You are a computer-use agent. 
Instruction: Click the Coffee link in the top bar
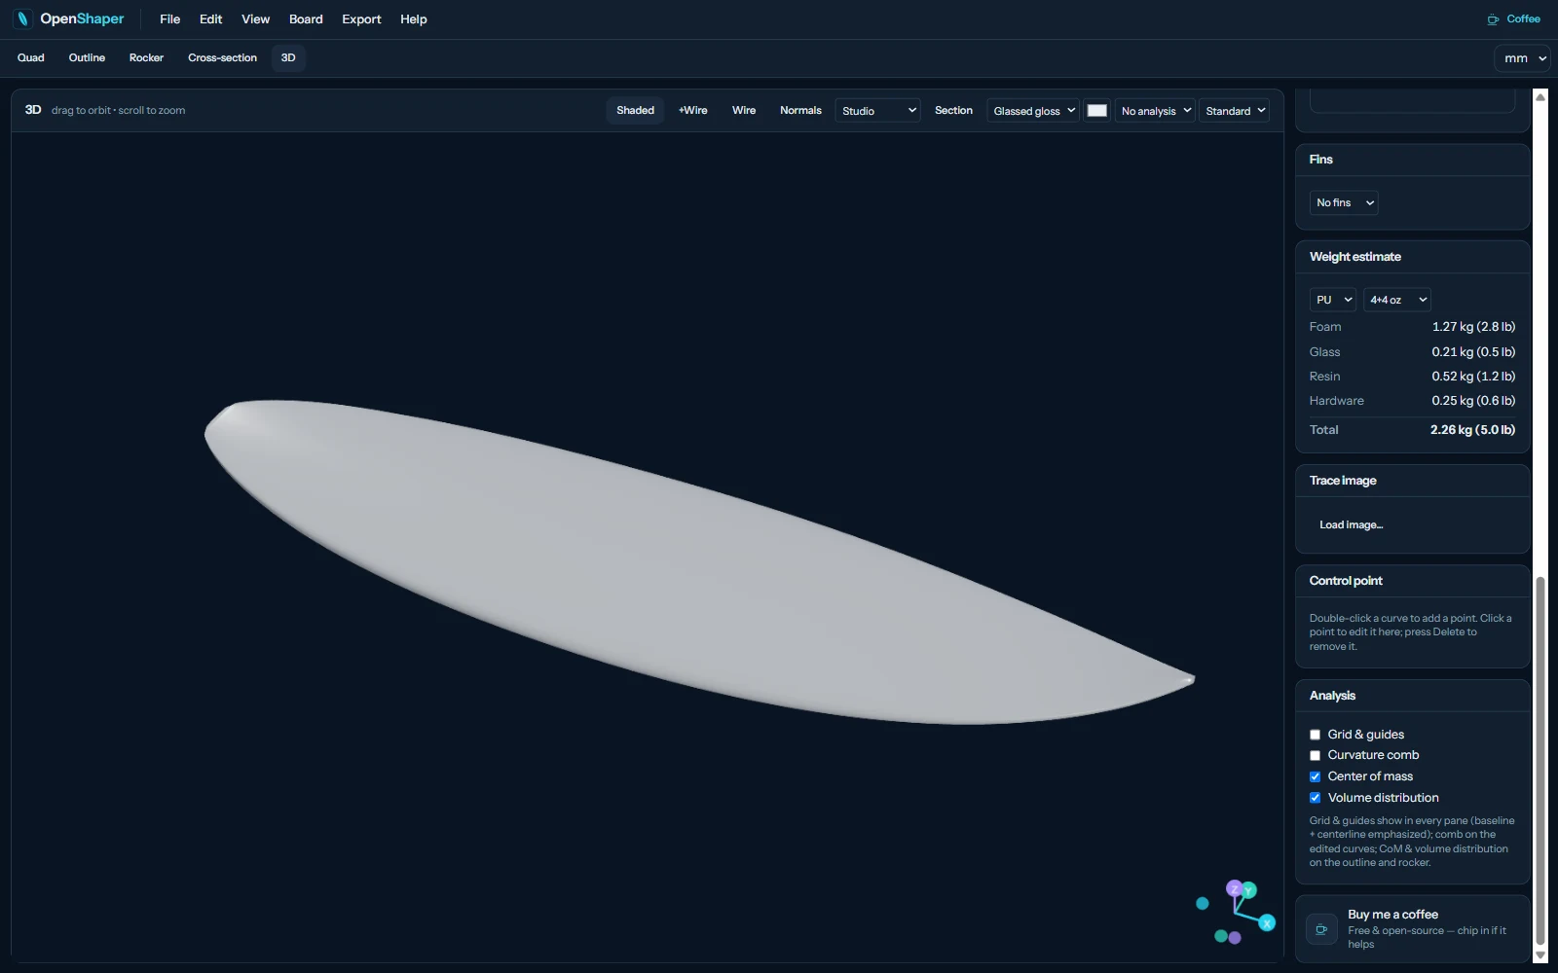coord(1513,18)
